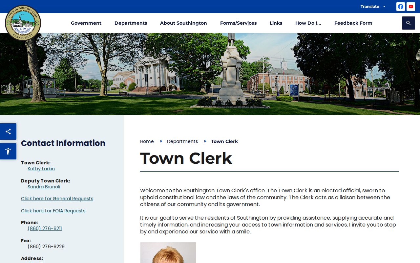Call the phone number (860) 276-6211
This screenshot has height=263, width=420.
tap(45, 228)
